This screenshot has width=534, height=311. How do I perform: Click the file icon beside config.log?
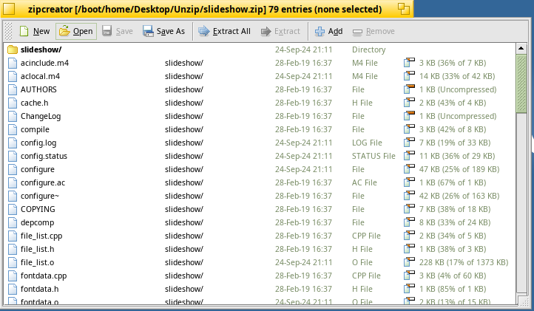click(x=13, y=143)
